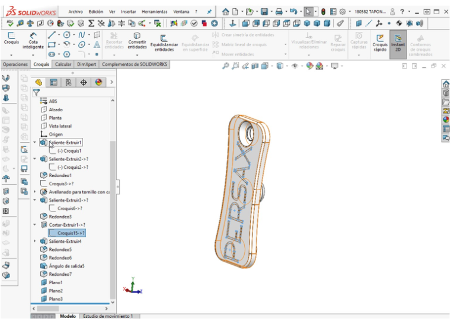The image size is (451, 328).
Task: Open FeatureManager design tree tab
Action: click(39, 82)
